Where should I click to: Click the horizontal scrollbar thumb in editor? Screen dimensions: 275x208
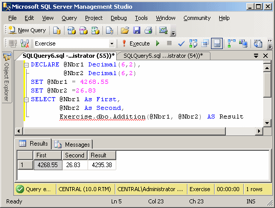pos(124,131)
